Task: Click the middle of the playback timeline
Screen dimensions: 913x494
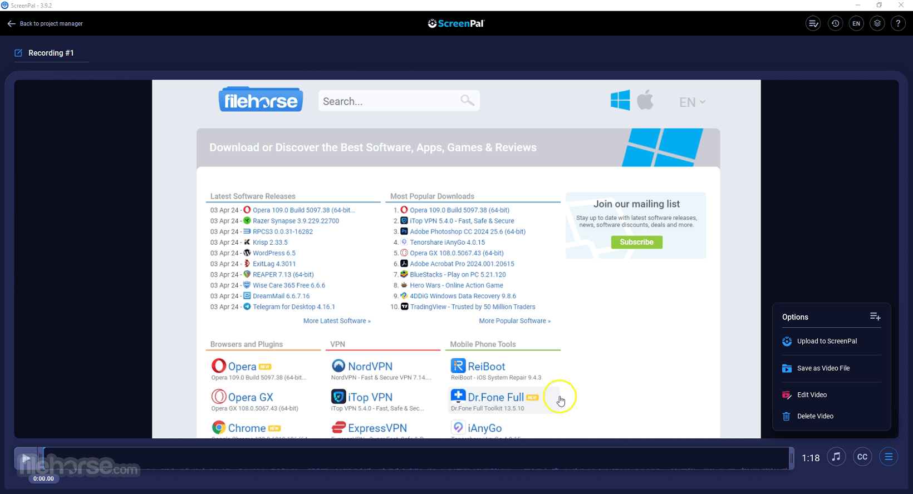Action: point(417,458)
